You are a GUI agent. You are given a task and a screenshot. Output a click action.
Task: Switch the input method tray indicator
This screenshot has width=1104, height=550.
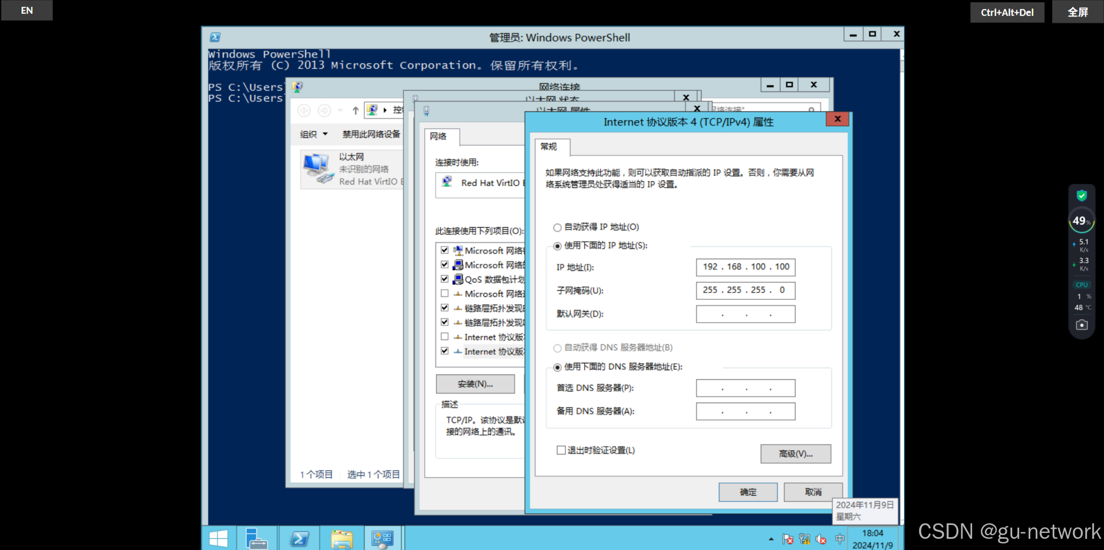[x=840, y=539]
